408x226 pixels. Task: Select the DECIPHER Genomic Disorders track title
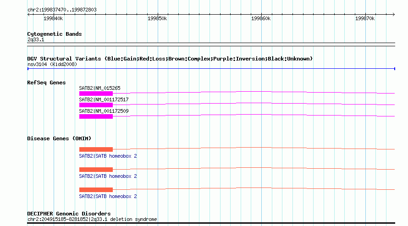pyautogui.click(x=69, y=214)
